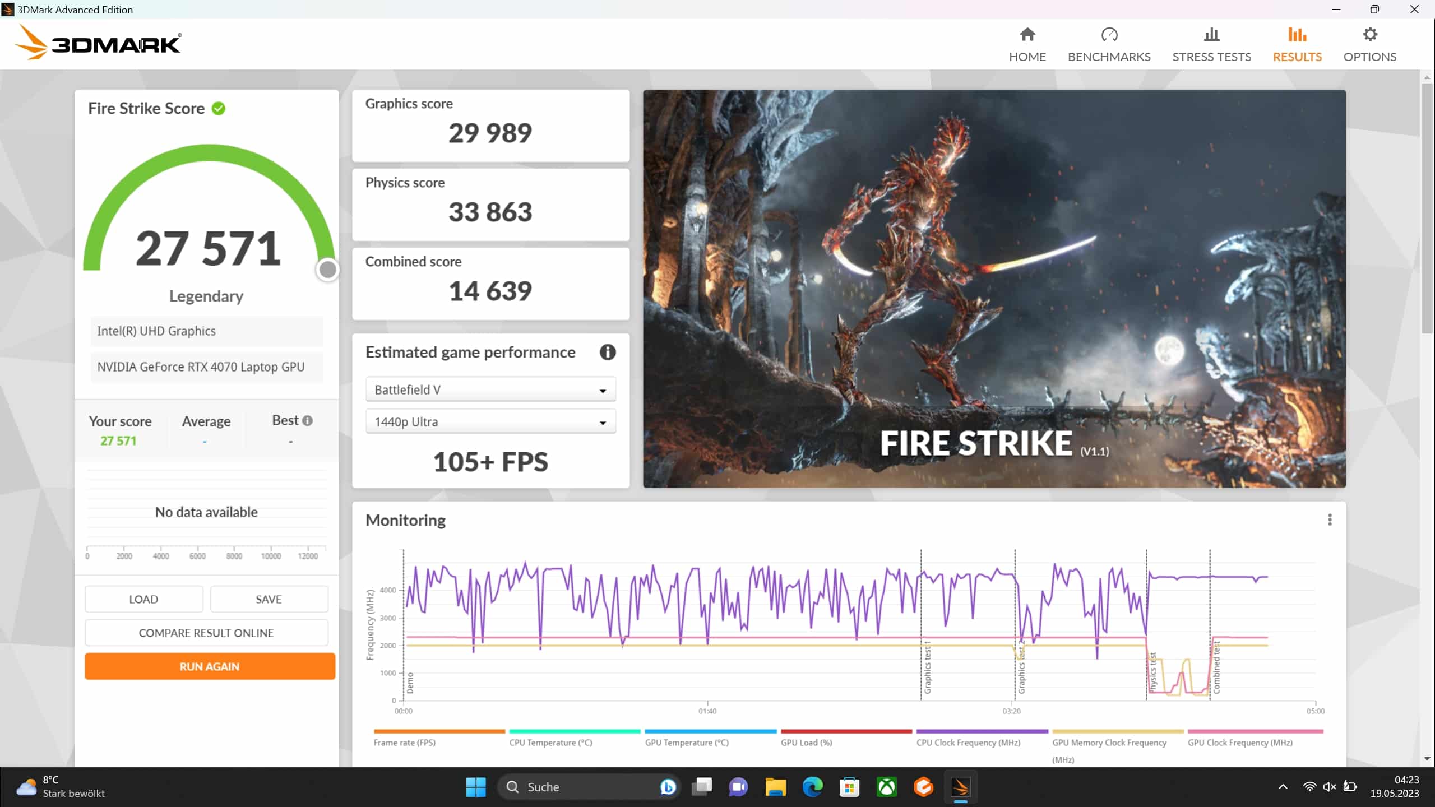Image resolution: width=1435 pixels, height=807 pixels.
Task: Open Options gear icon
Action: pos(1369,35)
